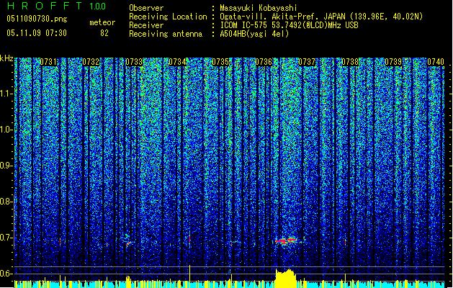Click the 1.0 kHz axis label
Image resolution: width=453 pixels, height=288 pixels.
(x=6, y=130)
